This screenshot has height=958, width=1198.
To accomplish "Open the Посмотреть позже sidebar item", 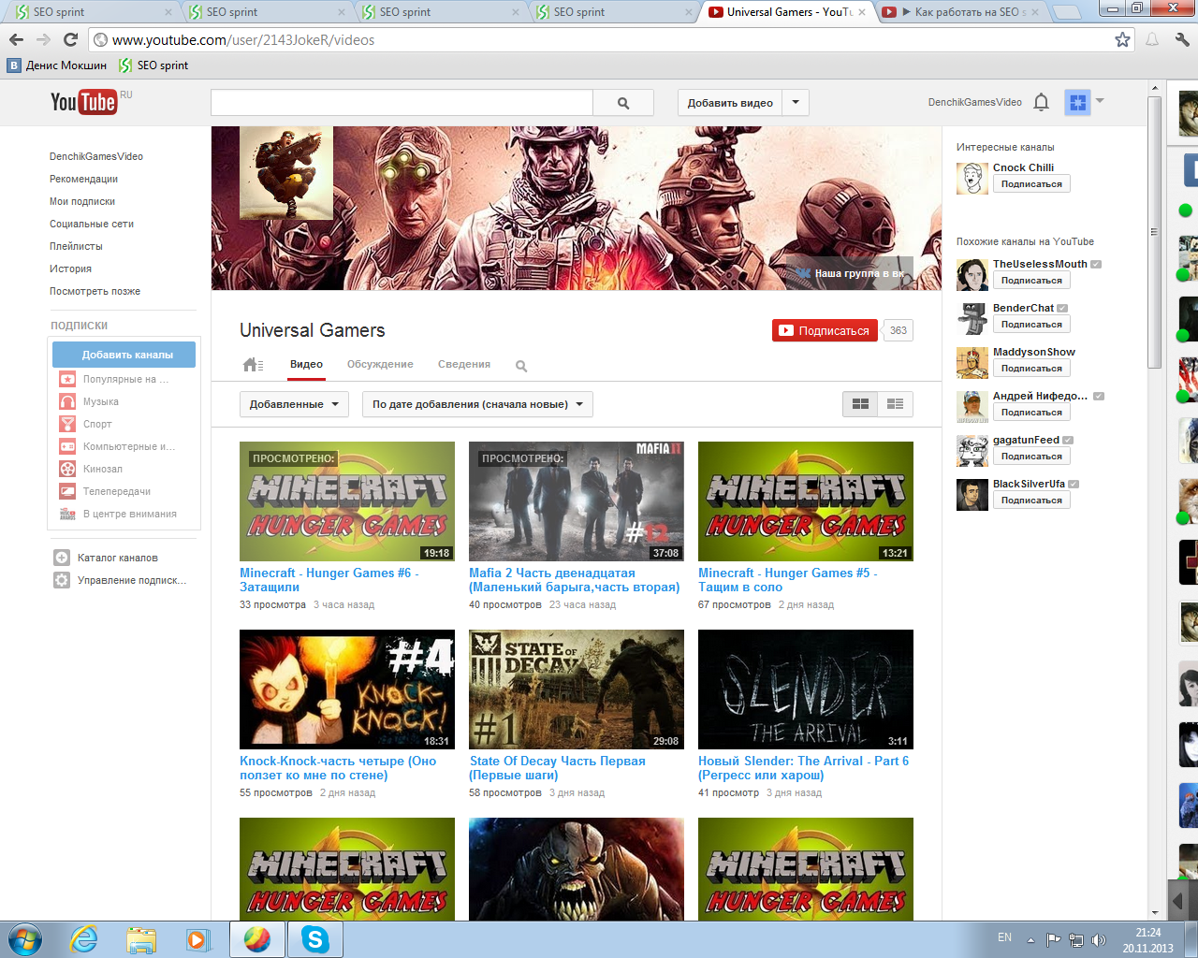I will (95, 291).
